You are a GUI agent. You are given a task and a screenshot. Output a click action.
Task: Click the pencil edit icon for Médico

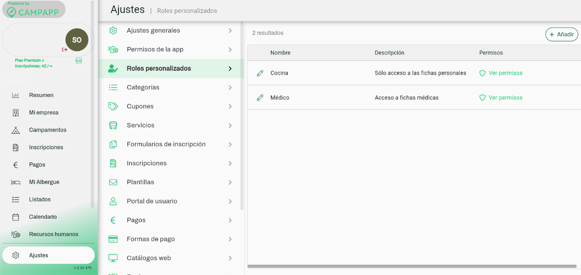click(x=260, y=97)
